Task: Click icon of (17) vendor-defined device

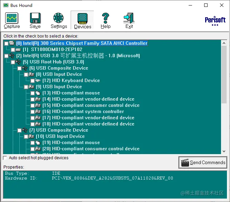Action: click(x=38, y=118)
